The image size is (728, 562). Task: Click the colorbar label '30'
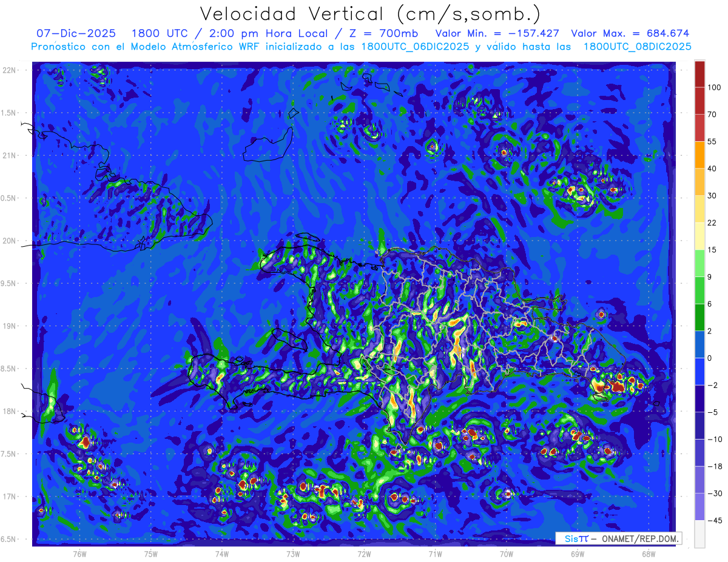tap(712, 196)
